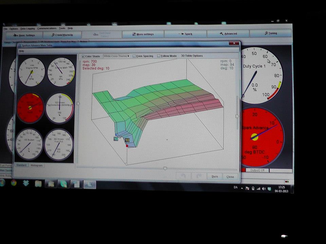The image size is (326, 244).
Task: Uncheck the Color Shade checkbox
Action: (x=84, y=56)
